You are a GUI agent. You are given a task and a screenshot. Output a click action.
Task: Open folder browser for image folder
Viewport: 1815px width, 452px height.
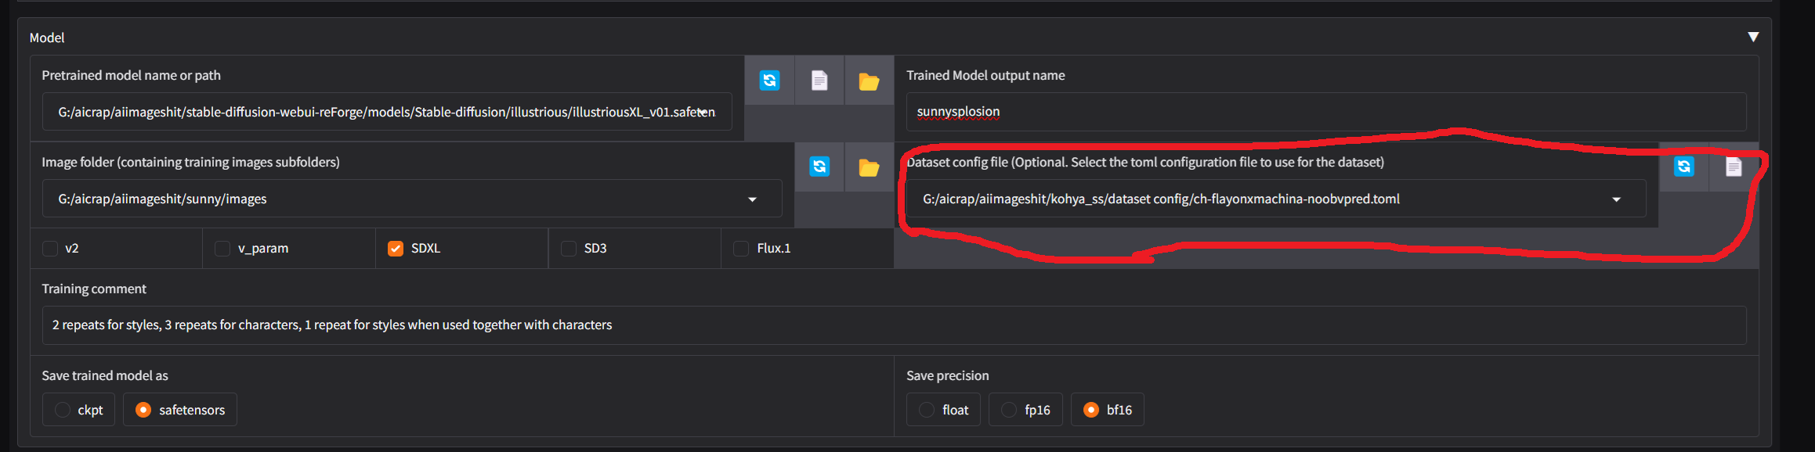pos(869,167)
